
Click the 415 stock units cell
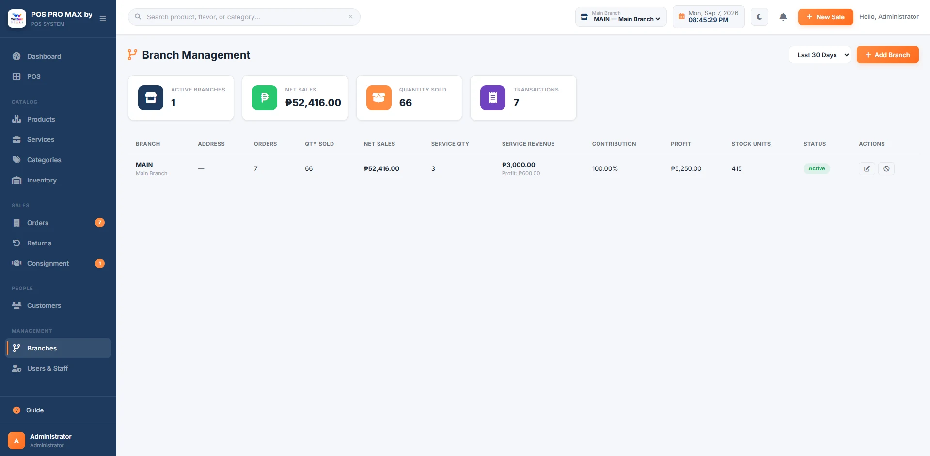point(737,168)
